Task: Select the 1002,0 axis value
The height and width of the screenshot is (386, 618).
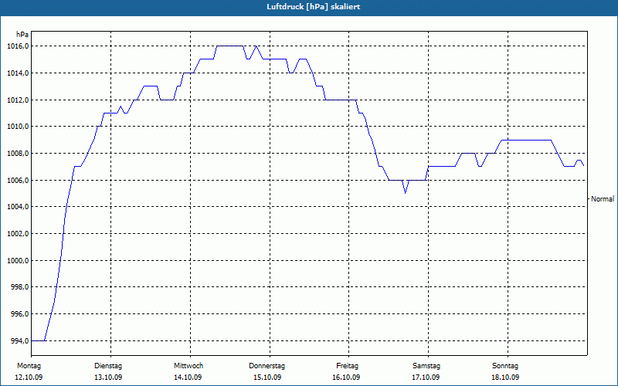Action: [x=17, y=234]
